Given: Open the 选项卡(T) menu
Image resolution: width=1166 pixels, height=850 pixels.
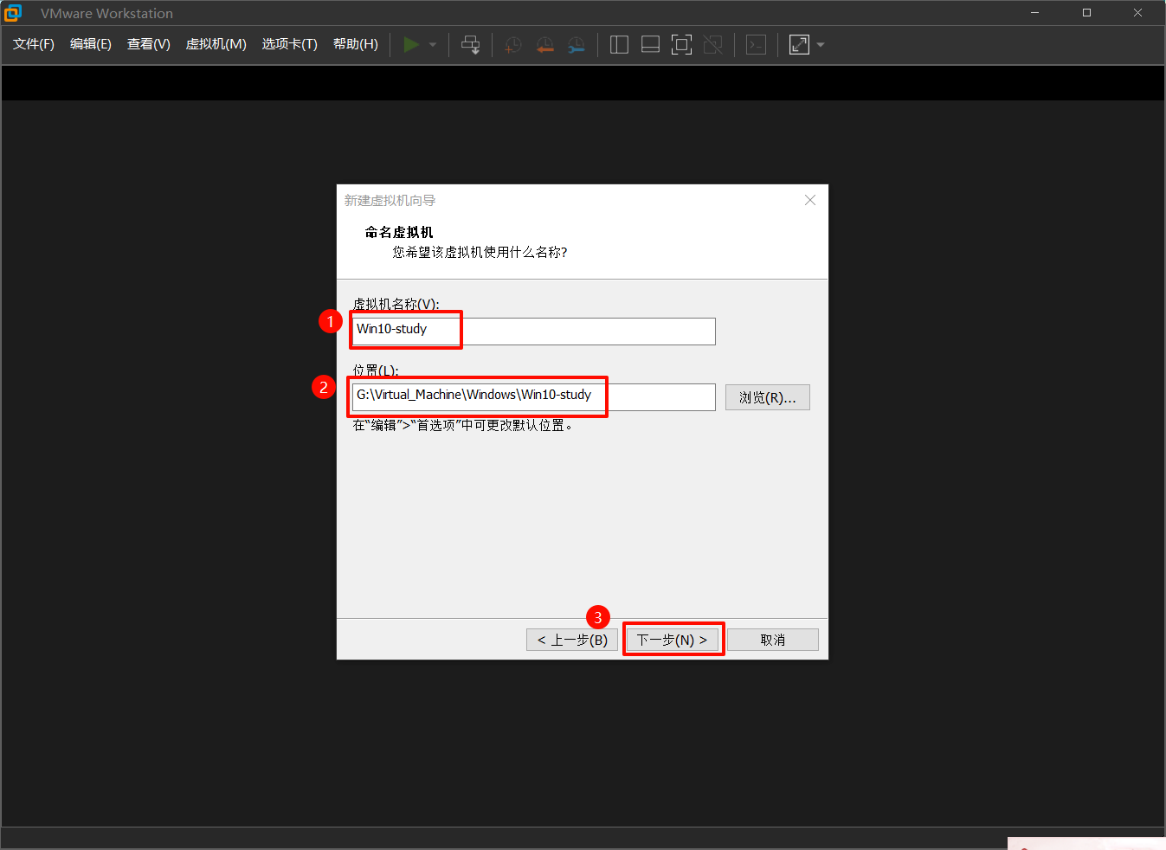Looking at the screenshot, I should tap(289, 44).
